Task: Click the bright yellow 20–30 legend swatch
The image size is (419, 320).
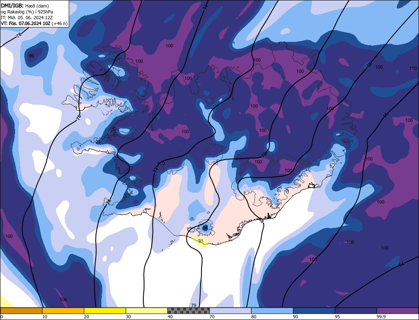Action: (105, 310)
